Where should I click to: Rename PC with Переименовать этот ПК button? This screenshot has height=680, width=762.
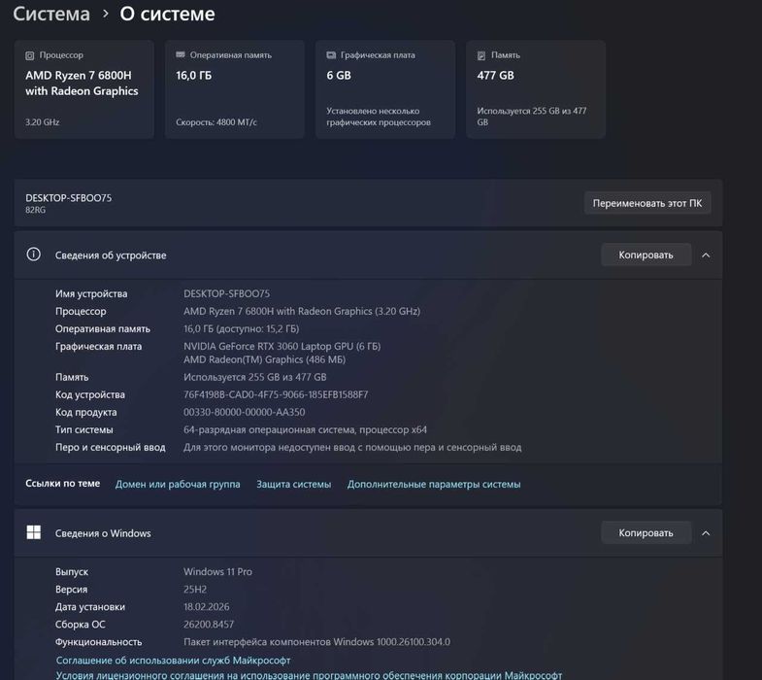click(x=647, y=203)
